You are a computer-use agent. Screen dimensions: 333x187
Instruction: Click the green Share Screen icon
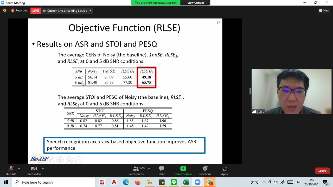coord(183,169)
